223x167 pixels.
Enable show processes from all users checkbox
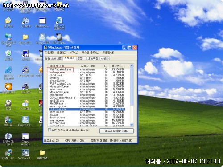[50, 130]
